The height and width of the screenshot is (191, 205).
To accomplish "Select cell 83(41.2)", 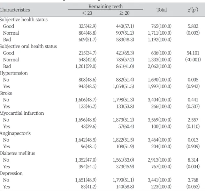I will pos(89,187).
